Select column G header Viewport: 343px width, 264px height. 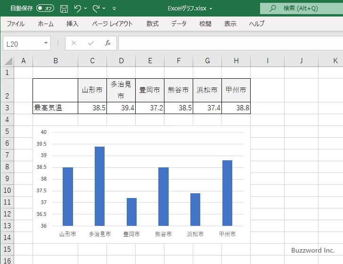click(207, 61)
